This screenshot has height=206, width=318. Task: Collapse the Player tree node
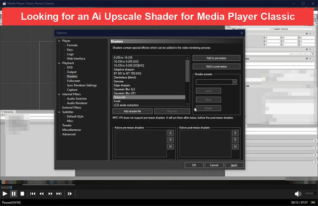click(x=59, y=41)
